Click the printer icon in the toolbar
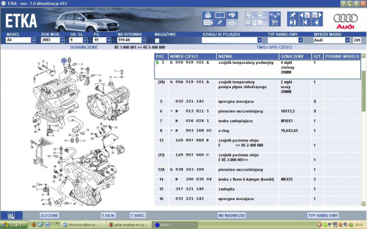 (x=208, y=15)
